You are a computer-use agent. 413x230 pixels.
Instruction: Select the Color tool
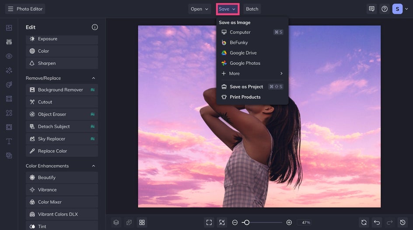[62, 51]
